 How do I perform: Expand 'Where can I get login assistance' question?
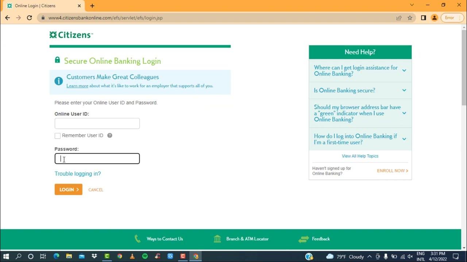point(360,71)
